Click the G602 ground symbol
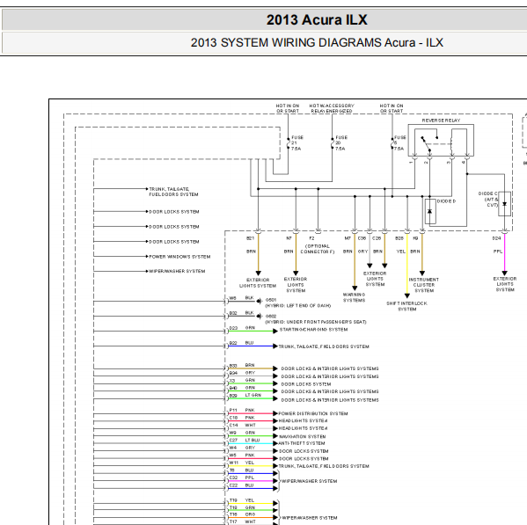Screen dimensions: 527x525 pyautogui.click(x=259, y=316)
